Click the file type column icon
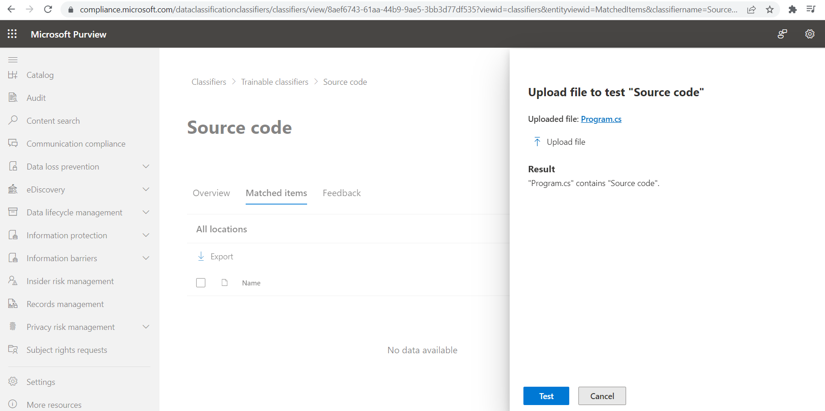The height and width of the screenshot is (411, 825). coord(225,283)
